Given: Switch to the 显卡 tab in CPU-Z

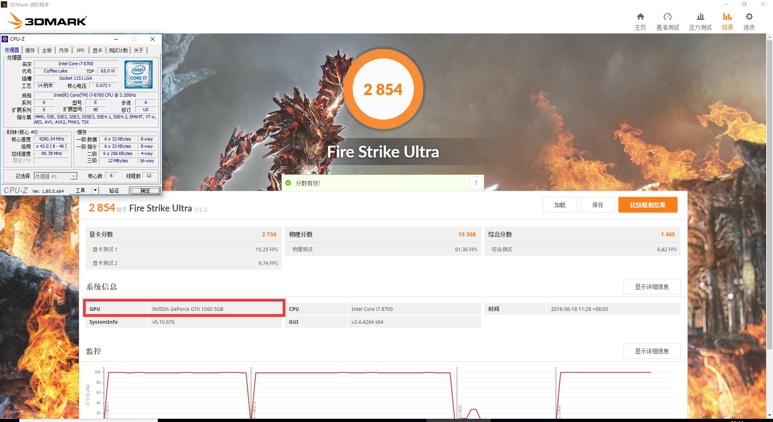Looking at the screenshot, I should point(97,50).
